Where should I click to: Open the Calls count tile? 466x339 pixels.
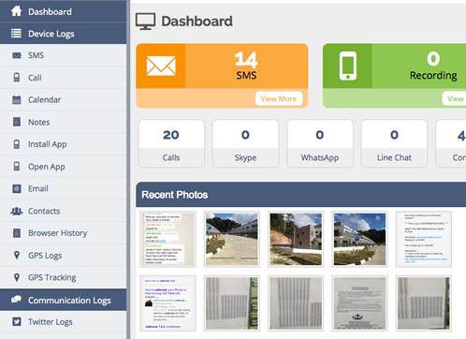tap(171, 143)
